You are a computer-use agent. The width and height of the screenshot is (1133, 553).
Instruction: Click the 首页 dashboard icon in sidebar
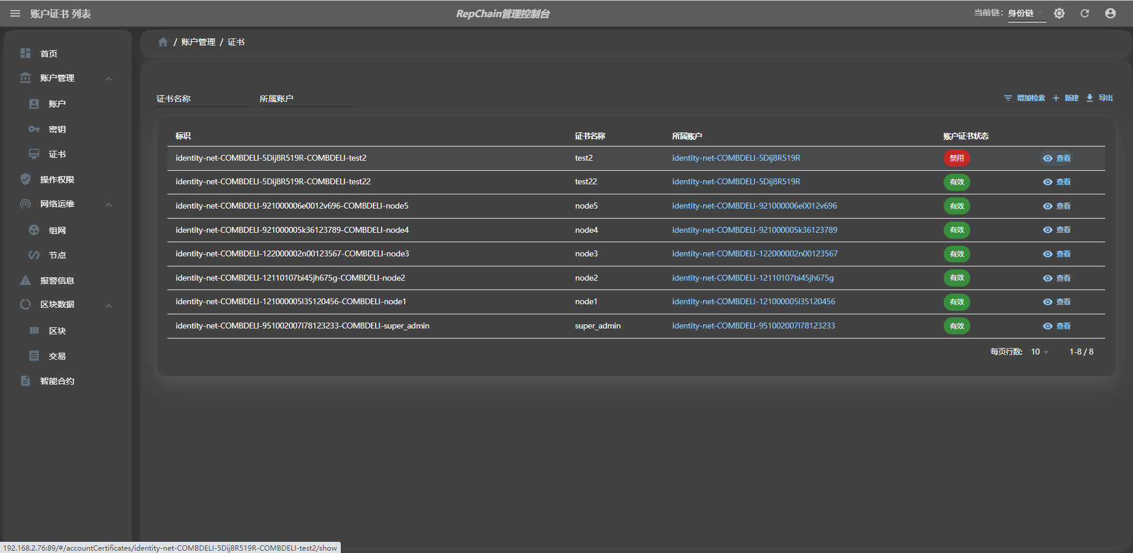(x=25, y=53)
